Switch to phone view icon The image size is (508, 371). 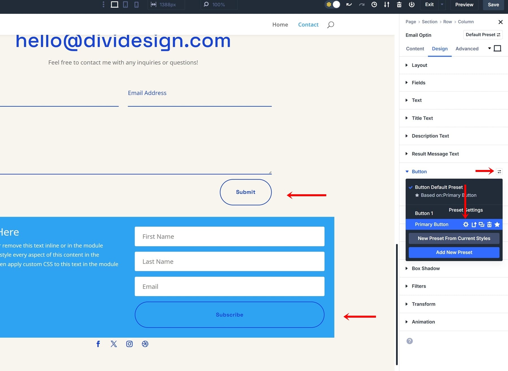pos(136,5)
